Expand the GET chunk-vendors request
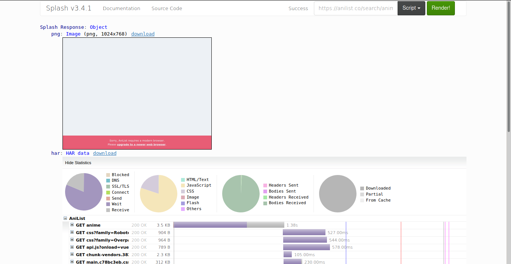511x264 pixels. point(72,254)
